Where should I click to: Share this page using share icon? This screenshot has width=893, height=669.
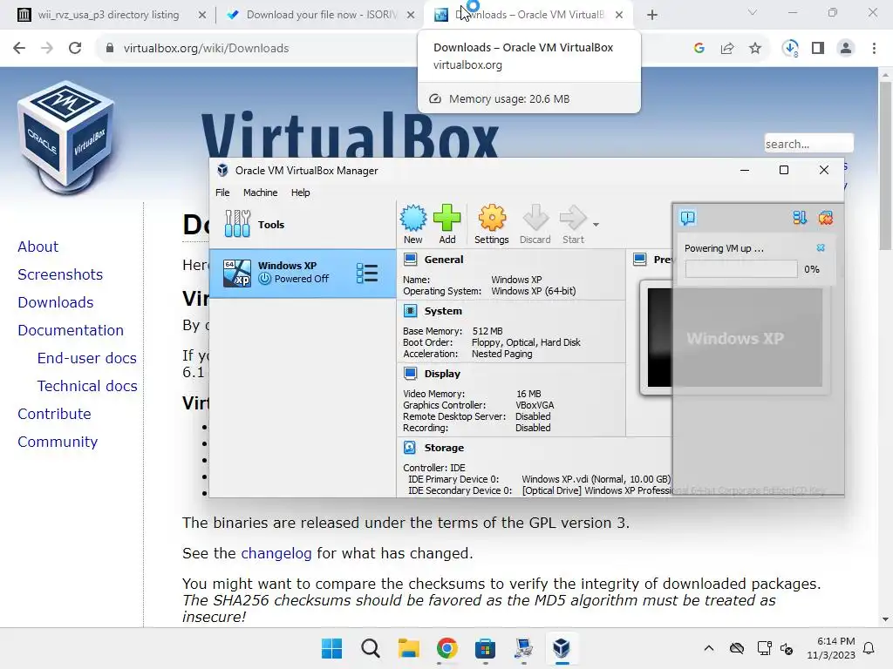[x=727, y=49]
